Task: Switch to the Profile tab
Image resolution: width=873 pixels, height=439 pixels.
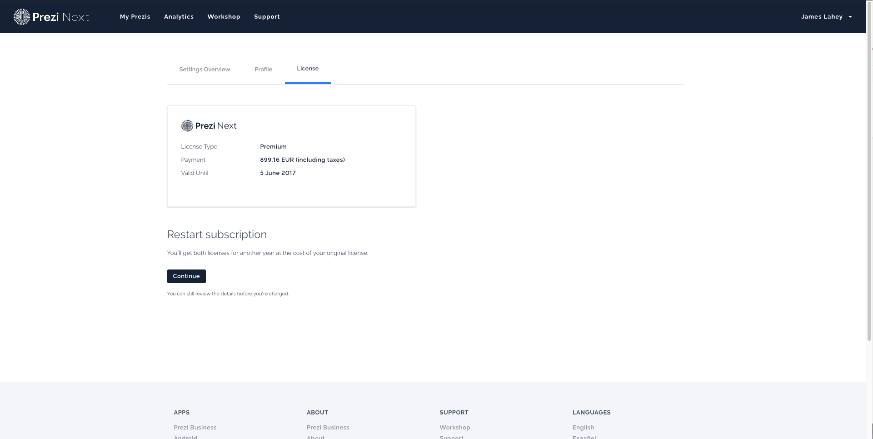Action: click(x=264, y=70)
